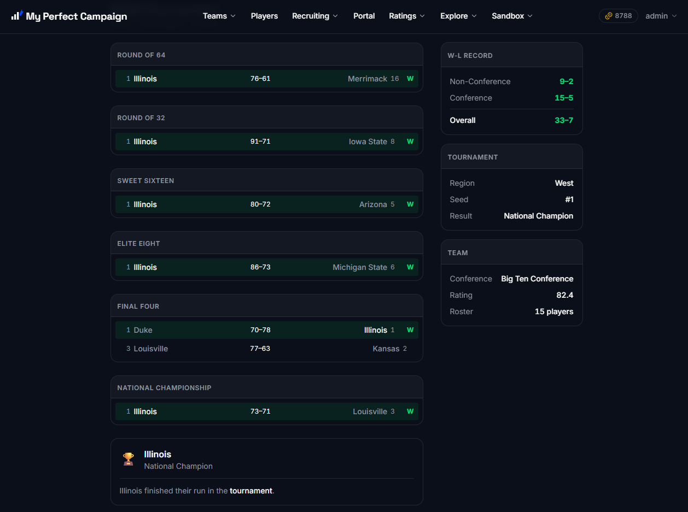Click the 80–72 Sweet Sixteen score
The width and height of the screenshot is (688, 512).
260,204
